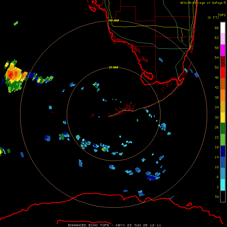Screen dimensions: 227x227
Task: Pick the gold legend swatch
Action: pos(223,107)
